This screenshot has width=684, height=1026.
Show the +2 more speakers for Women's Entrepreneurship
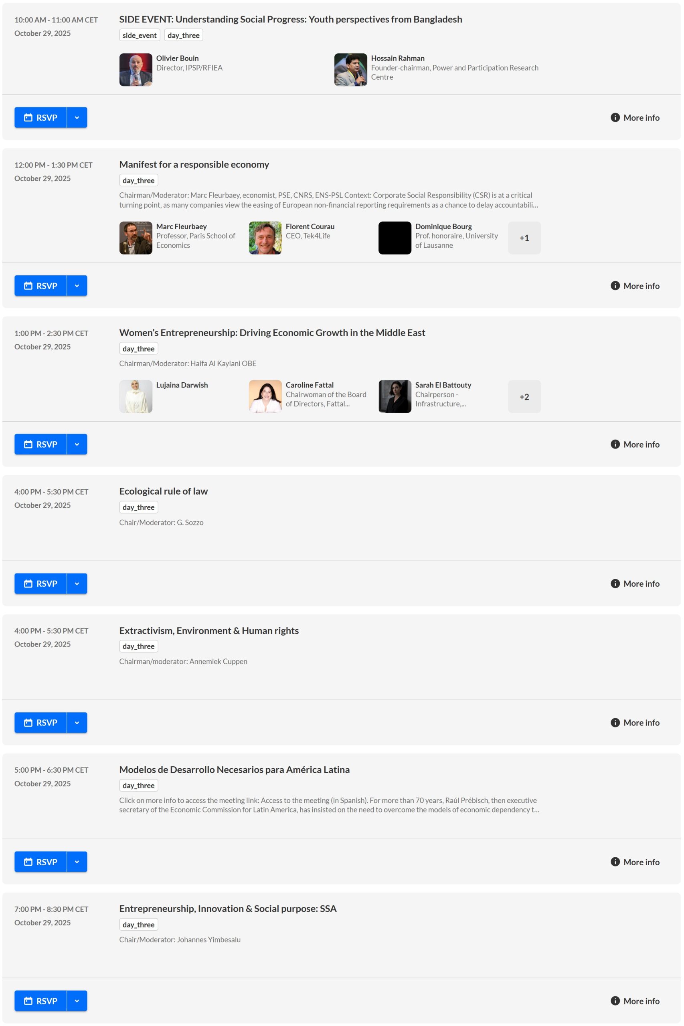524,396
